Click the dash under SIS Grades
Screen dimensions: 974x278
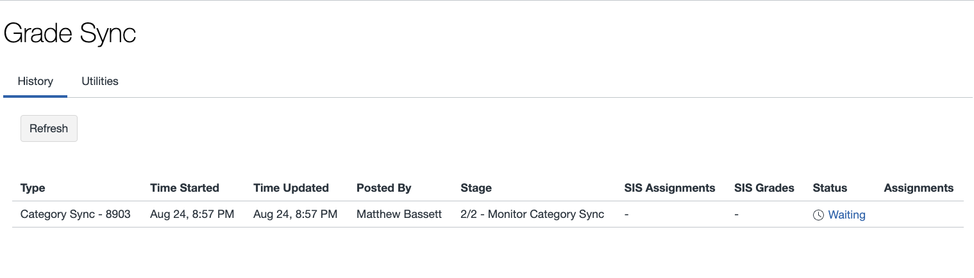(737, 215)
